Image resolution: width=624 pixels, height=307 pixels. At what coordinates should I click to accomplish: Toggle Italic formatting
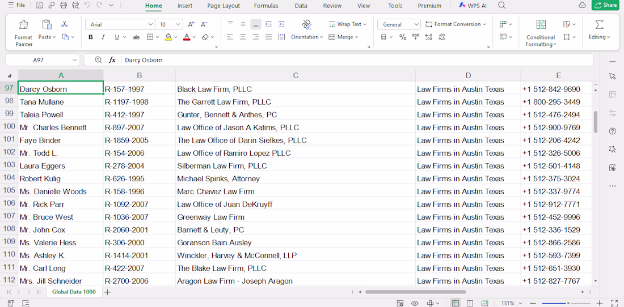(103, 37)
